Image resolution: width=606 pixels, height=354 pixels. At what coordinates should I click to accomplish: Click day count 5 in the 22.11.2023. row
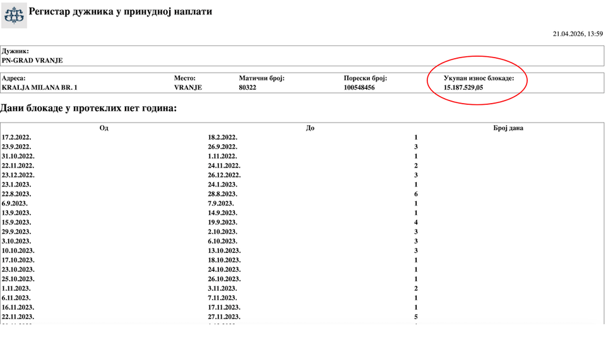click(x=416, y=317)
